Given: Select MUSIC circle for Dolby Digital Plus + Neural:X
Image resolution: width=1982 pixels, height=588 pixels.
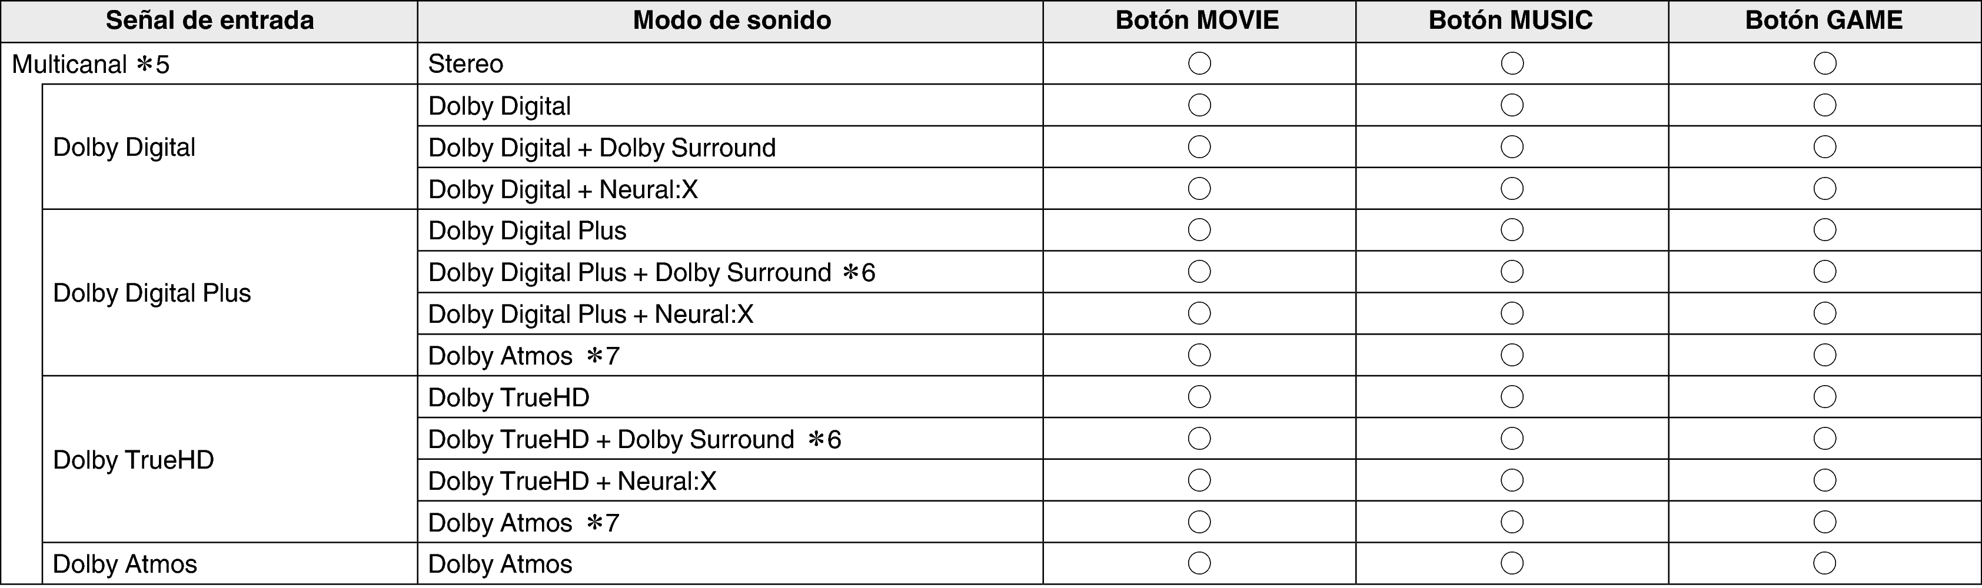Looking at the screenshot, I should pos(1512,313).
